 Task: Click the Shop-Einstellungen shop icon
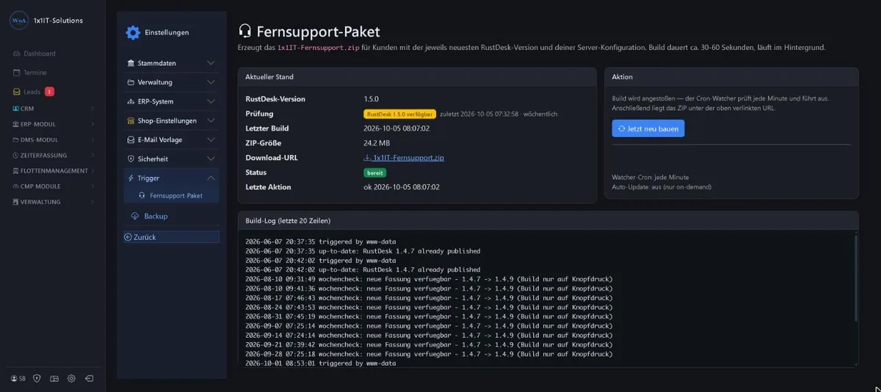pos(131,120)
